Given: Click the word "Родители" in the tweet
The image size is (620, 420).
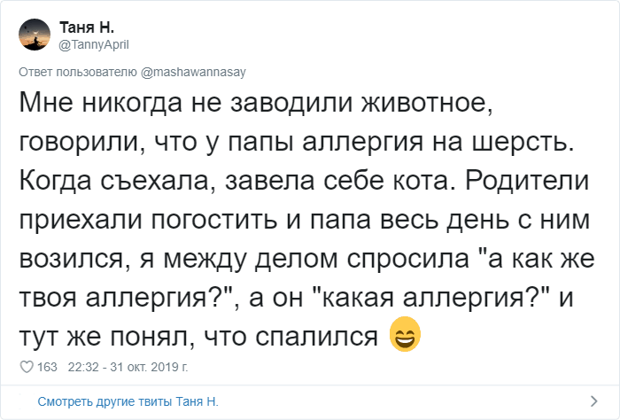Looking at the screenshot, I should (499, 179).
